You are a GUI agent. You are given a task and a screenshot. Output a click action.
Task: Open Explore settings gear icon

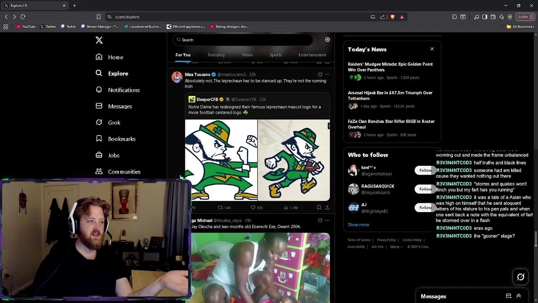point(327,40)
